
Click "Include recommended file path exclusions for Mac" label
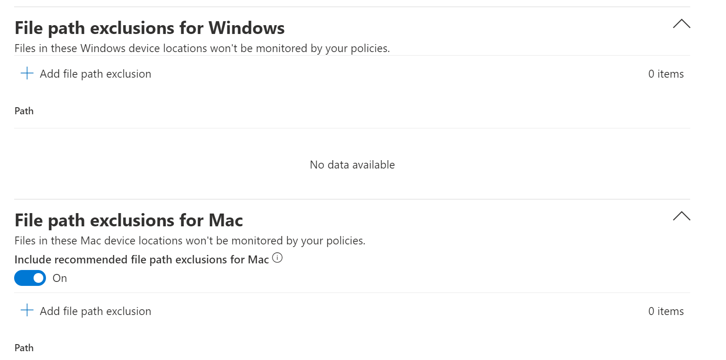click(x=141, y=260)
